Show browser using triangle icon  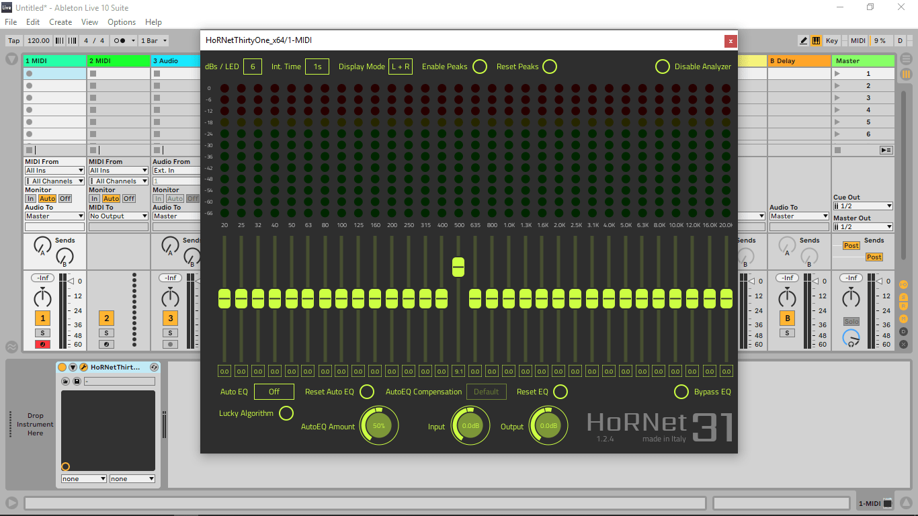[11, 59]
